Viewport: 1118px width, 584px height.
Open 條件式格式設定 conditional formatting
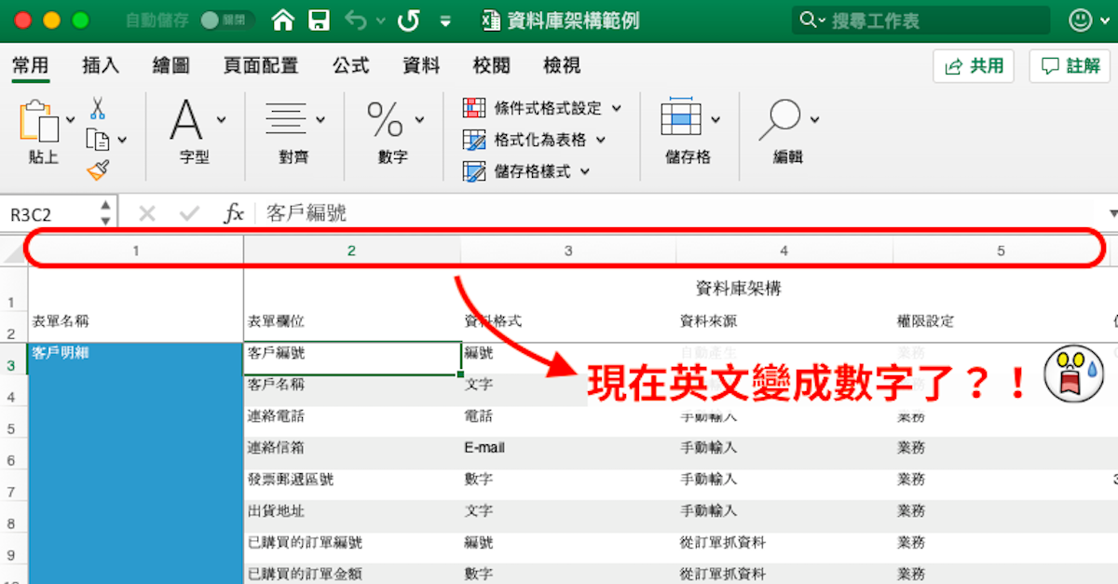pyautogui.click(x=542, y=108)
